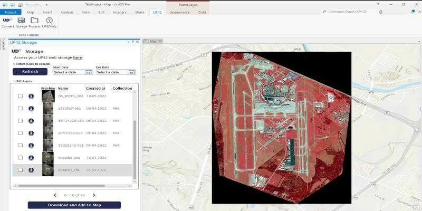Open the UP42 Storage pane options dropdown arrow
The image size is (422, 211).
coord(128,42)
